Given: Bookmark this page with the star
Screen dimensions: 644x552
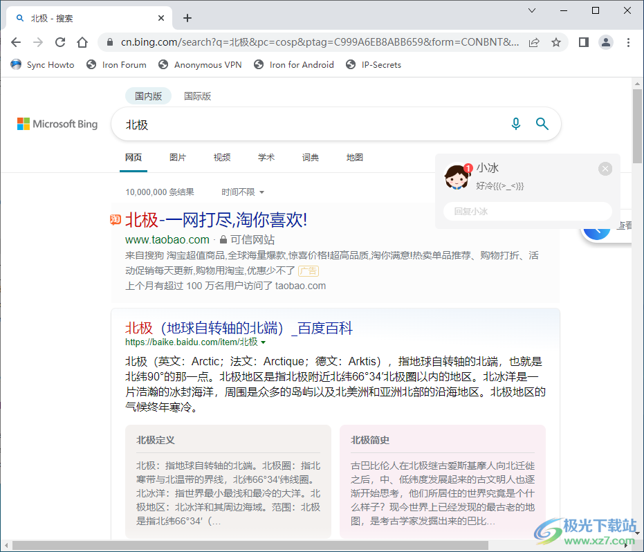Looking at the screenshot, I should [x=556, y=42].
